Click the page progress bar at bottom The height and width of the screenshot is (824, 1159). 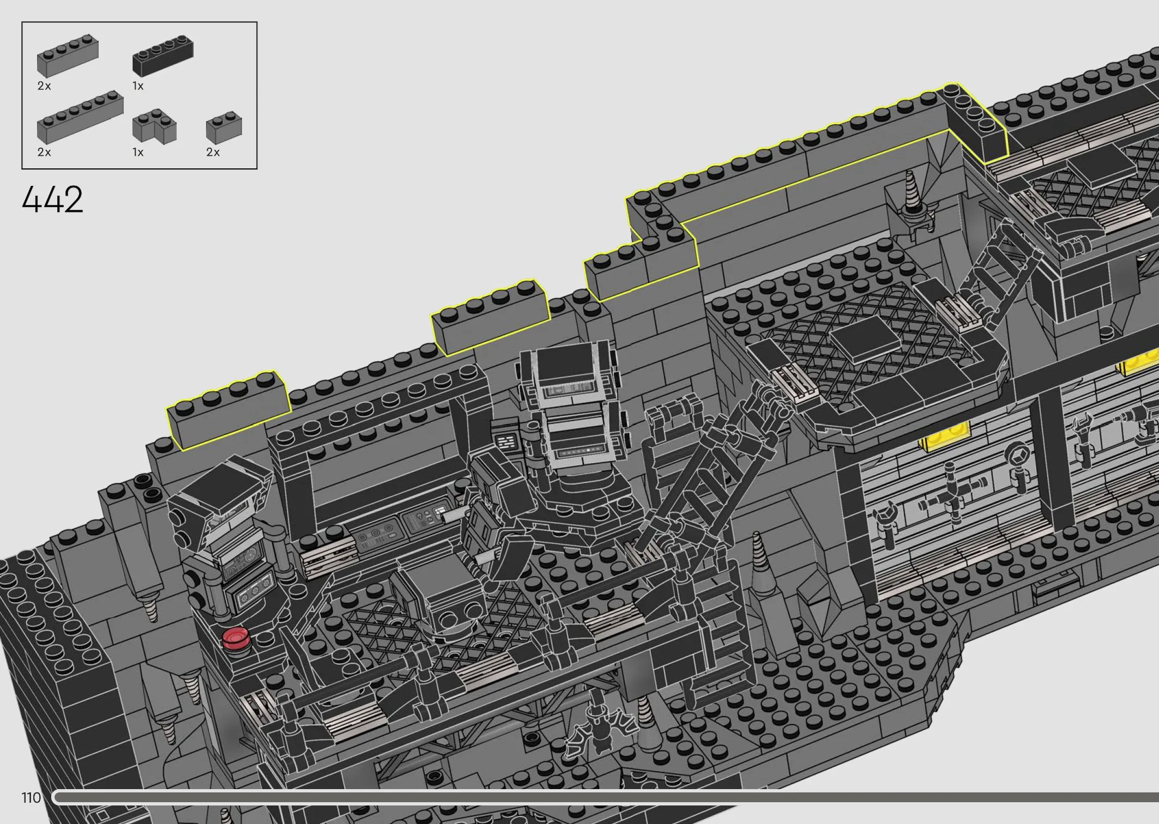[x=605, y=798]
